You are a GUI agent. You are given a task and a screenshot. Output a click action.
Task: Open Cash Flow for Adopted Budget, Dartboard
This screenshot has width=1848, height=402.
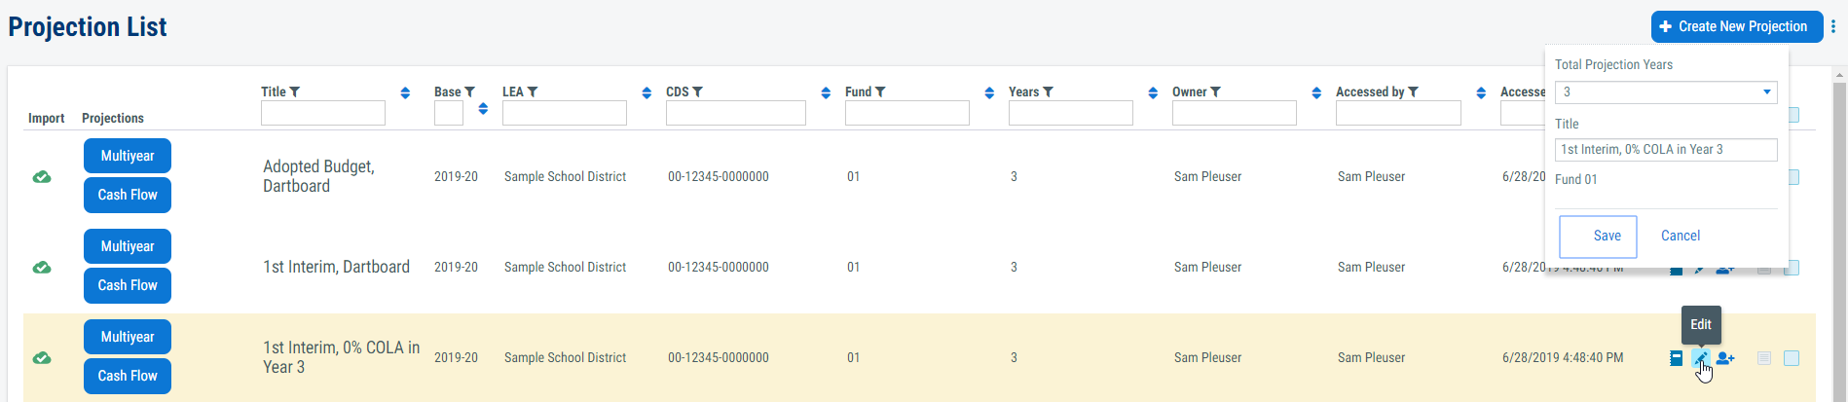pyautogui.click(x=128, y=195)
